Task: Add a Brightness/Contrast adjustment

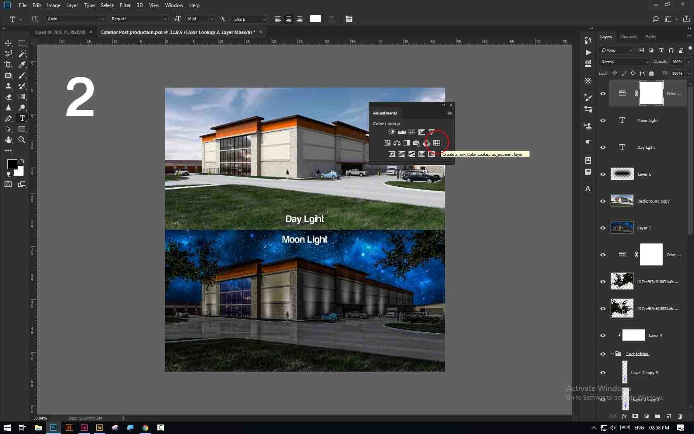Action: [x=392, y=132]
